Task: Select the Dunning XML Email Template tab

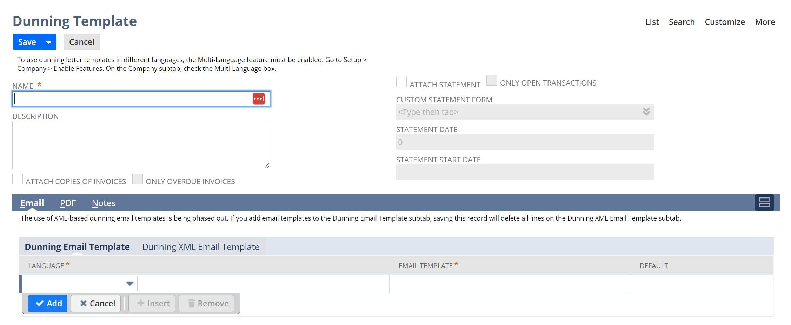Action: (x=201, y=247)
